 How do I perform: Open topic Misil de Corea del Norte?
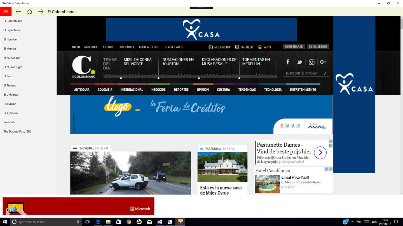[x=138, y=62]
